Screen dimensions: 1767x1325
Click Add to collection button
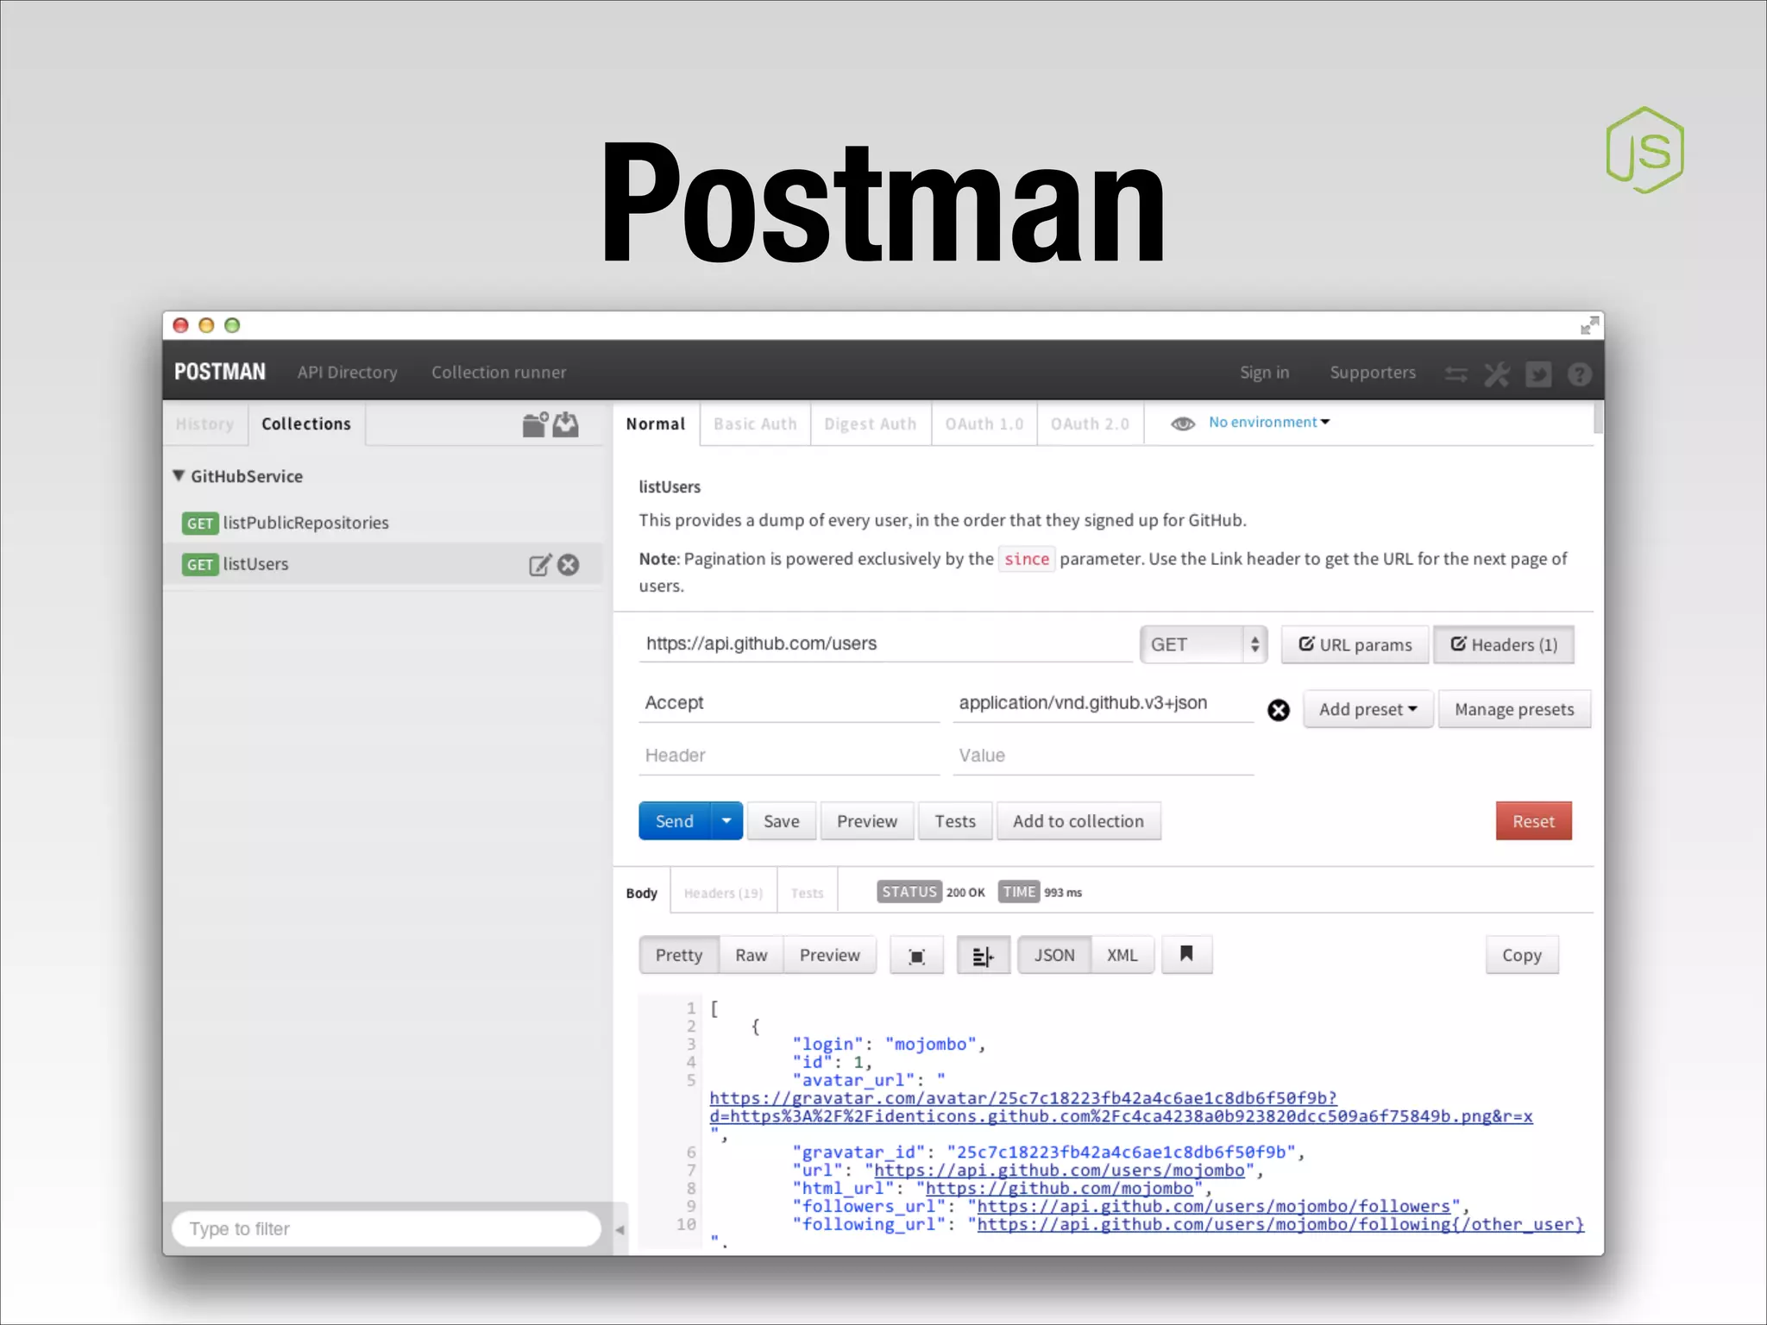click(x=1078, y=821)
